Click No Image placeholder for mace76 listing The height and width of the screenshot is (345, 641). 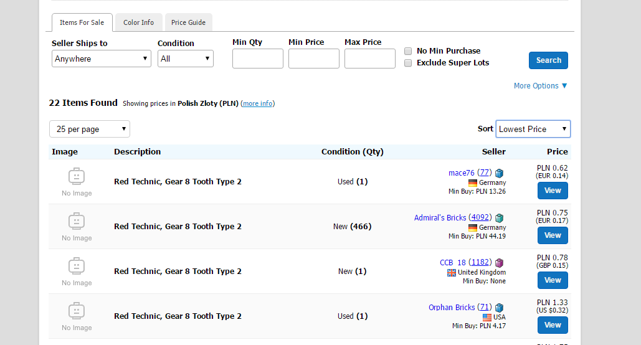click(x=77, y=182)
